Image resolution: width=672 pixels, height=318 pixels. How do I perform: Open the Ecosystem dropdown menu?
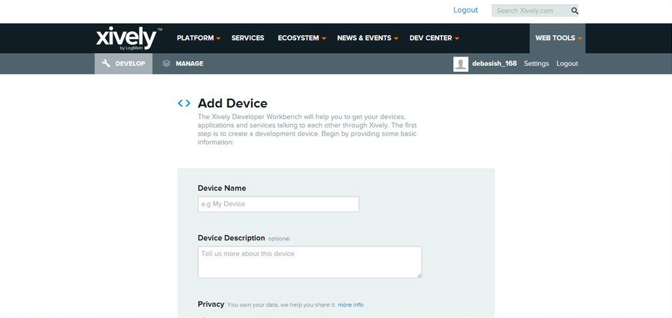pyautogui.click(x=302, y=38)
